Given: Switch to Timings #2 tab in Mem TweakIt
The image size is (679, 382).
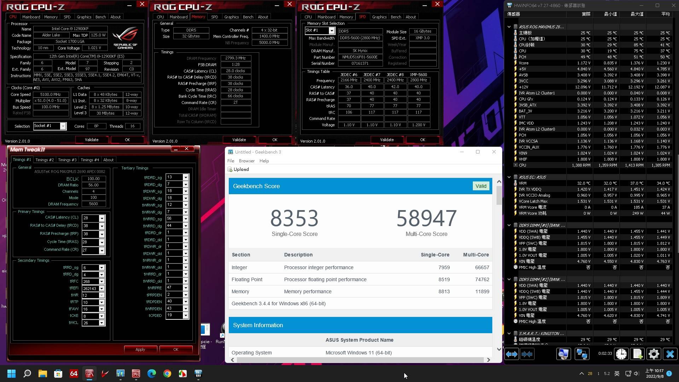Looking at the screenshot, I should 45,160.
